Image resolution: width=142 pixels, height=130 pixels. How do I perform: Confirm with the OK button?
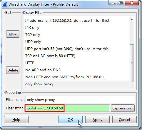coord(70,120)
